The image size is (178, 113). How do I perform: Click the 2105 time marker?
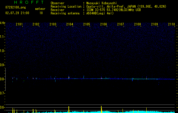tap(87, 24)
